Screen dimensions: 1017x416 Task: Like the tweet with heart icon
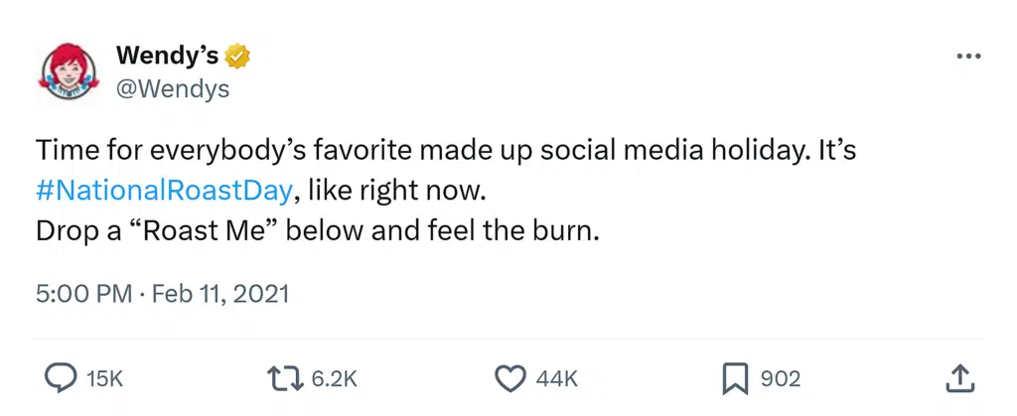tap(509, 378)
